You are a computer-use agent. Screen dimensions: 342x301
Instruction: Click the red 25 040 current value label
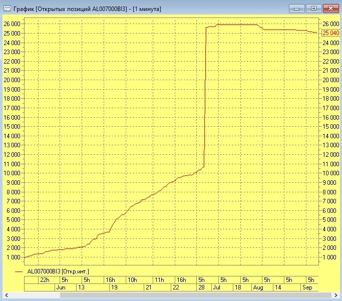pyautogui.click(x=330, y=33)
